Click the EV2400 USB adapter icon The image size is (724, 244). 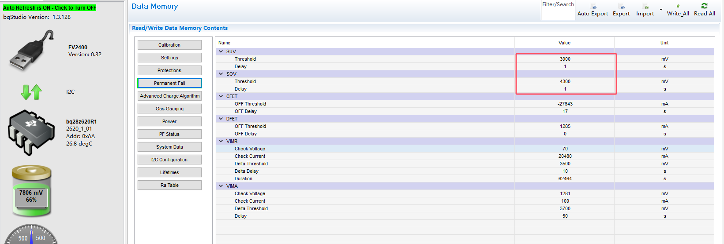click(x=32, y=51)
